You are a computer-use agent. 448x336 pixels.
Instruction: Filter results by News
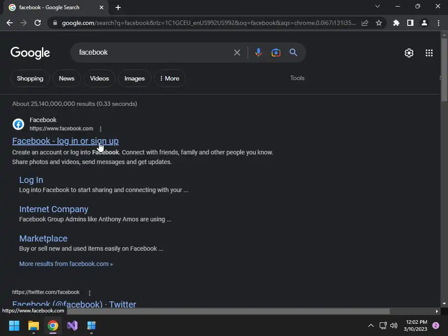click(66, 78)
